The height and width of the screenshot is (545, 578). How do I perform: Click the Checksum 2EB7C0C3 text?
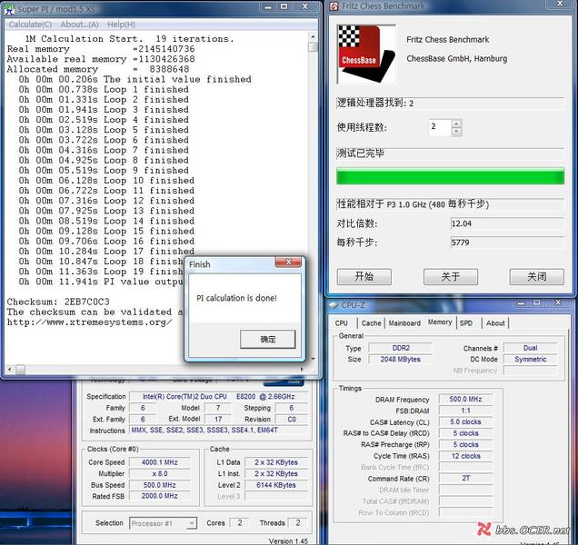tap(58, 302)
